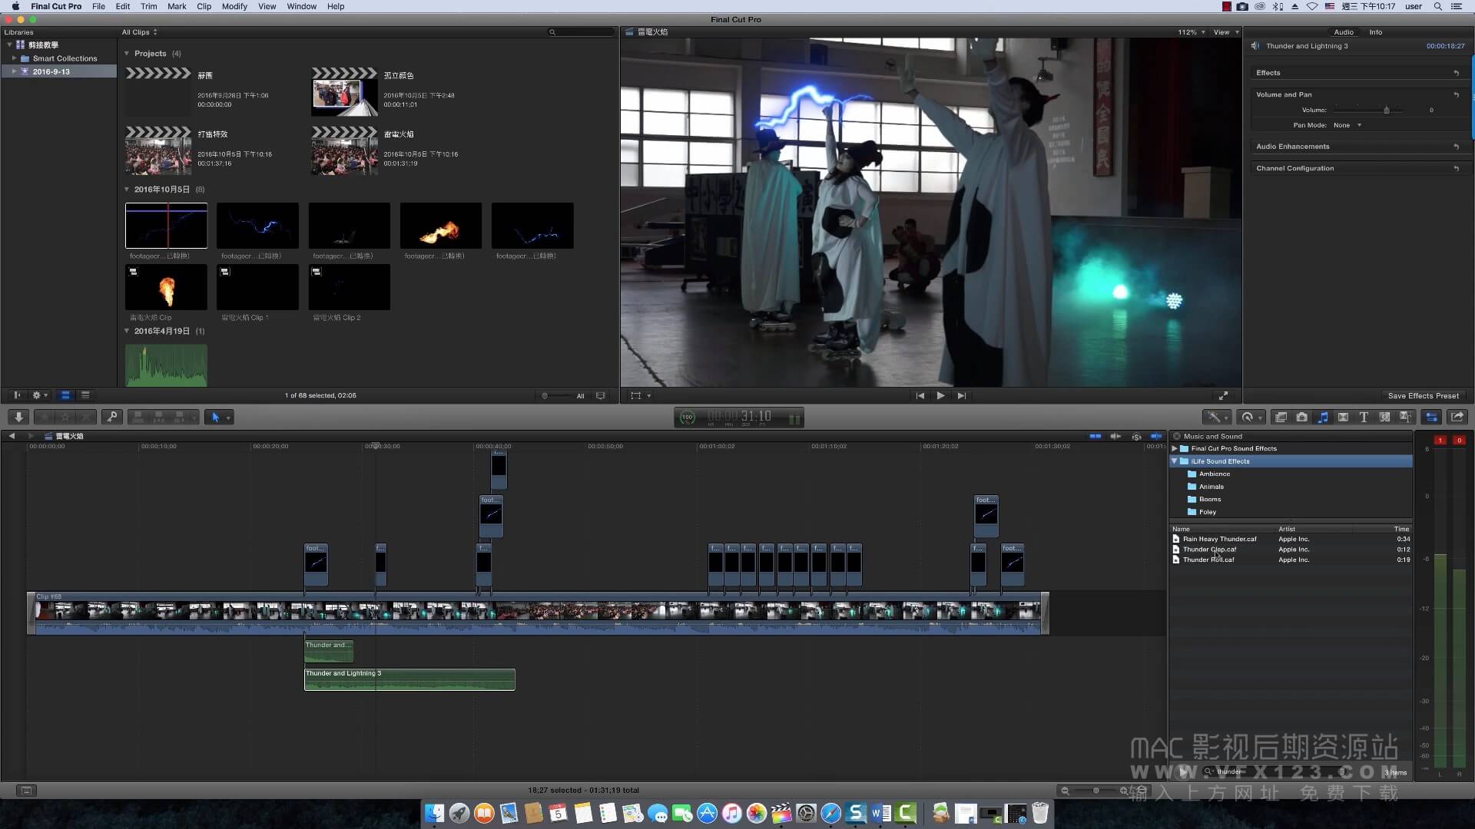Image resolution: width=1475 pixels, height=829 pixels.
Task: Click Save Effects Preset button
Action: [x=1423, y=396]
